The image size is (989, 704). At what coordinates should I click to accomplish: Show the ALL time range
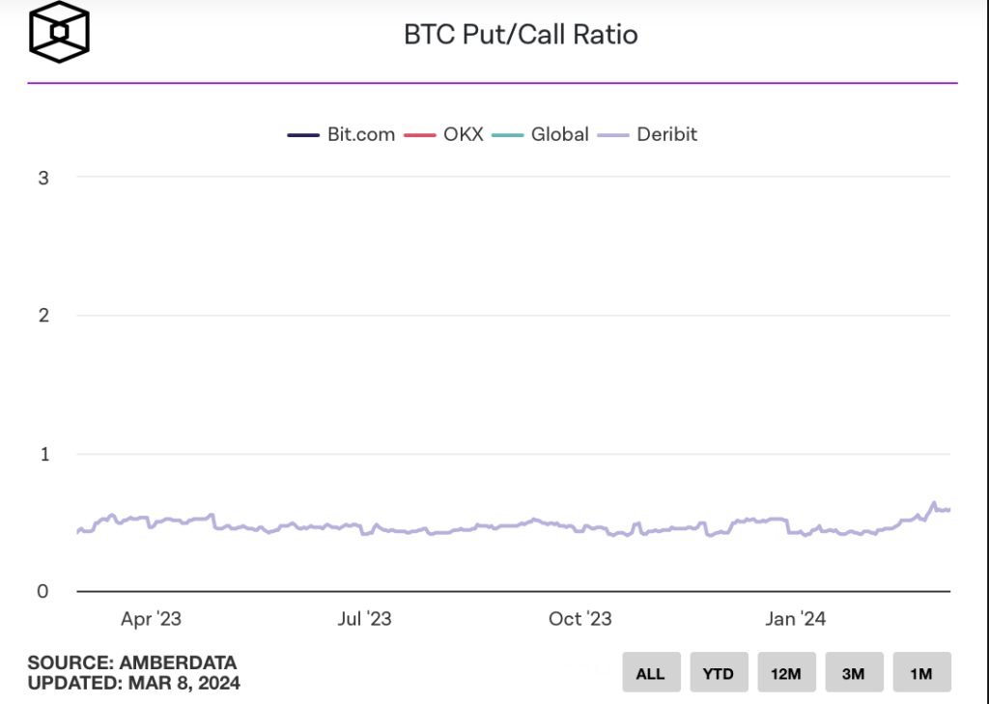[x=651, y=673]
